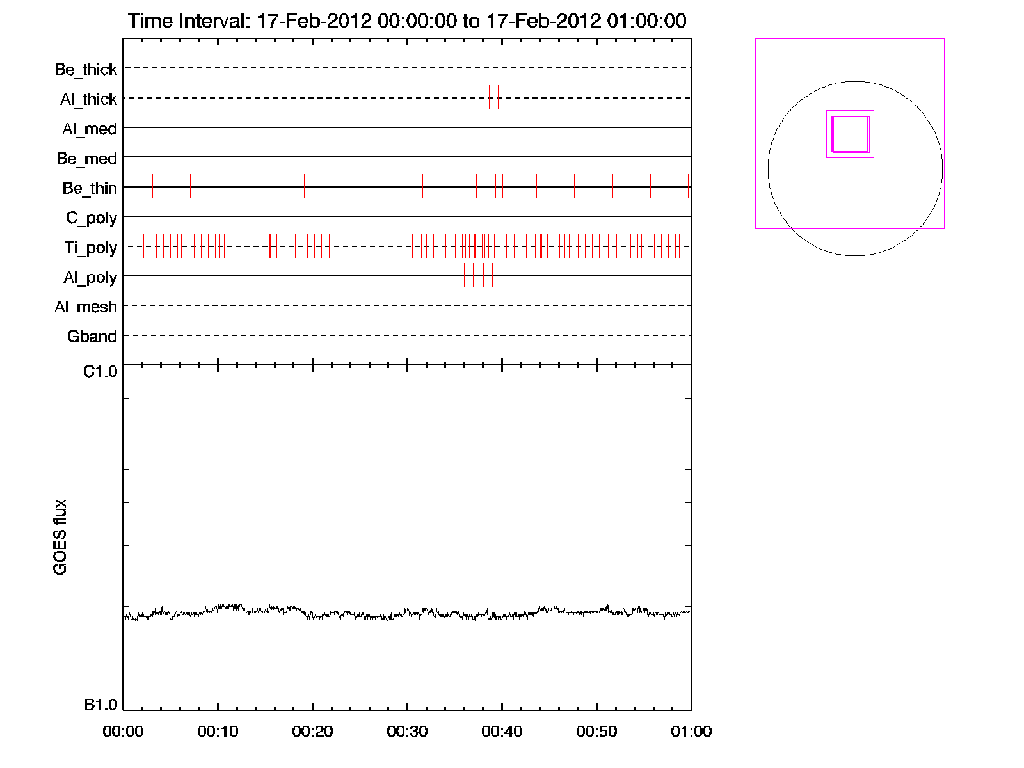Select the first Be_thin red marker
Image resolution: width=1024 pixels, height=768 pixels.
tap(152, 186)
